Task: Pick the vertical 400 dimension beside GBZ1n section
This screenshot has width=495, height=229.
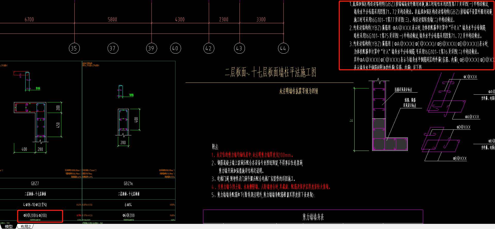Action: click(136, 120)
